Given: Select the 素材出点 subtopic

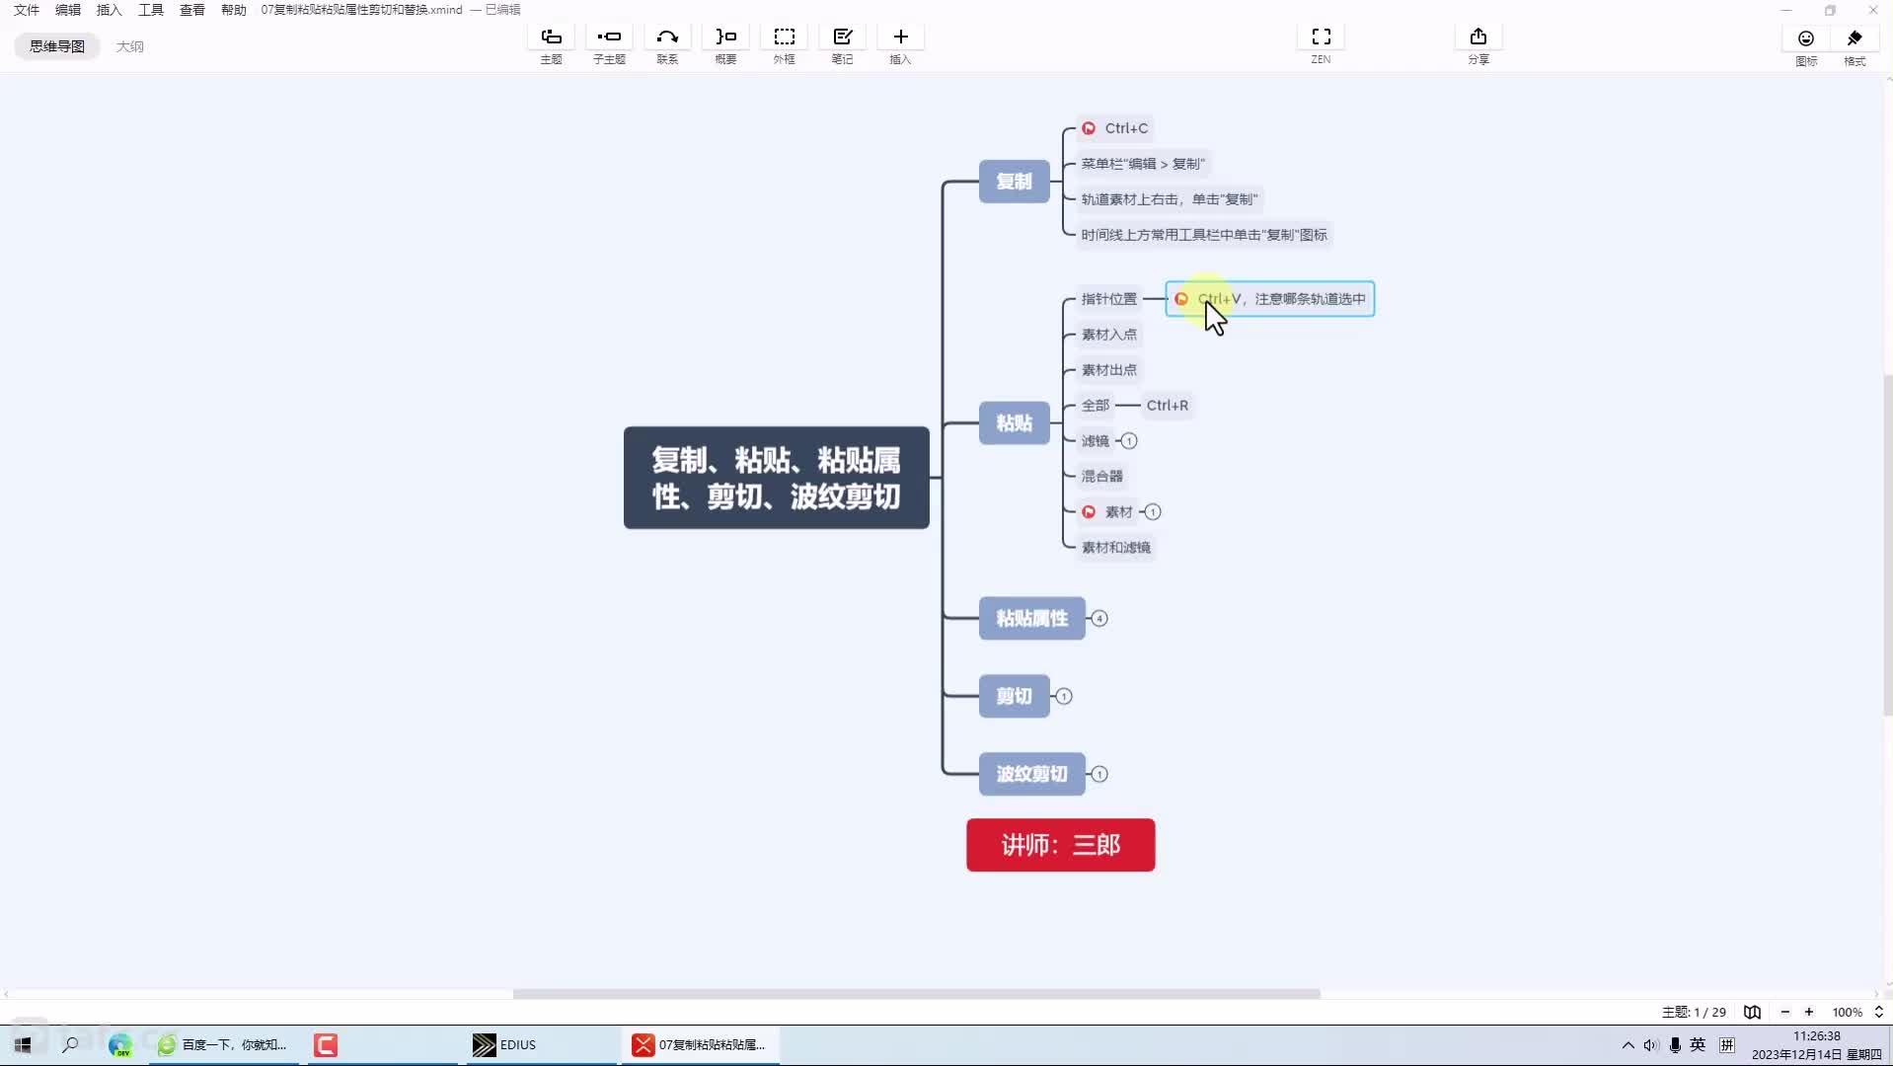Looking at the screenshot, I should pyautogui.click(x=1108, y=370).
